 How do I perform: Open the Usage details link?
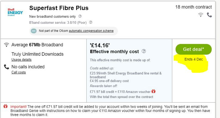tap(22, 59)
